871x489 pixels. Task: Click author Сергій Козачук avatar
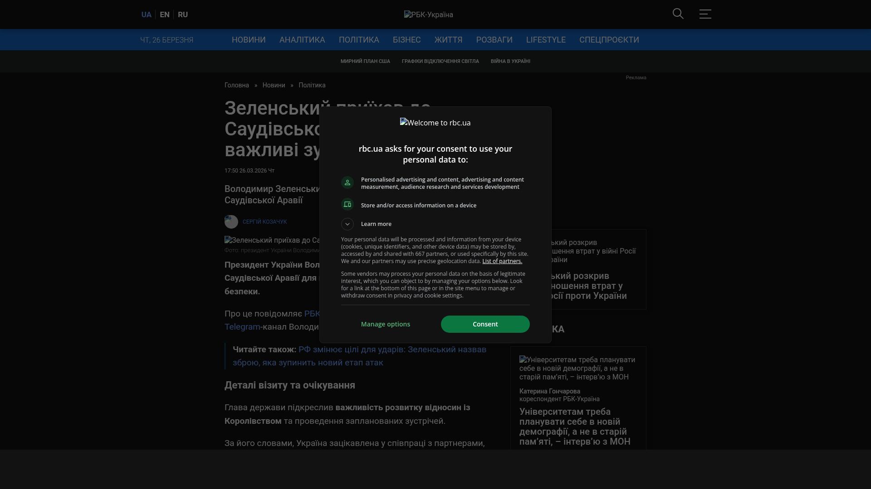pyautogui.click(x=231, y=222)
